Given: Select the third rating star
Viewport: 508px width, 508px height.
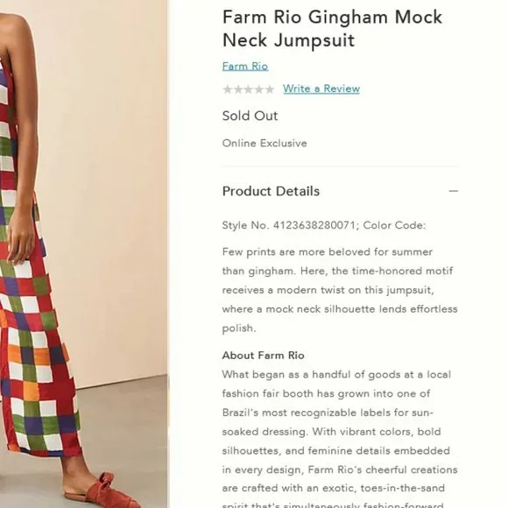Looking at the screenshot, I should 248,89.
